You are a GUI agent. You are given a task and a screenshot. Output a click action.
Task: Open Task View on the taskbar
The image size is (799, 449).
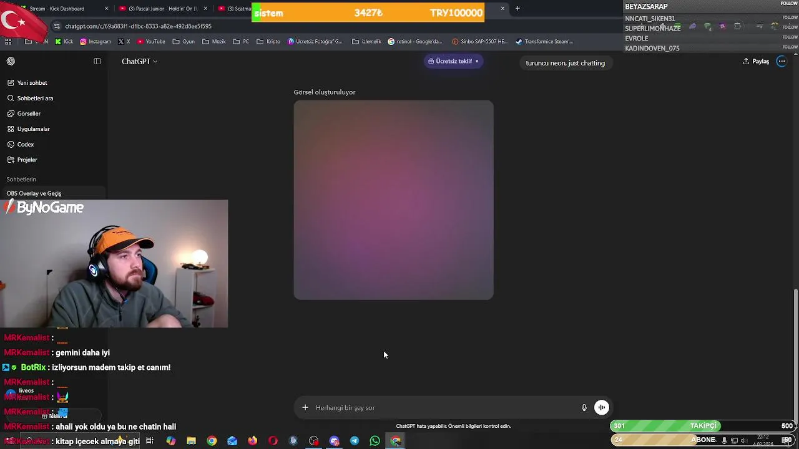(150, 441)
